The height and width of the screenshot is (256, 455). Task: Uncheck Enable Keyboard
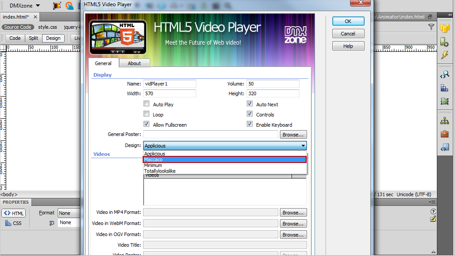click(249, 124)
